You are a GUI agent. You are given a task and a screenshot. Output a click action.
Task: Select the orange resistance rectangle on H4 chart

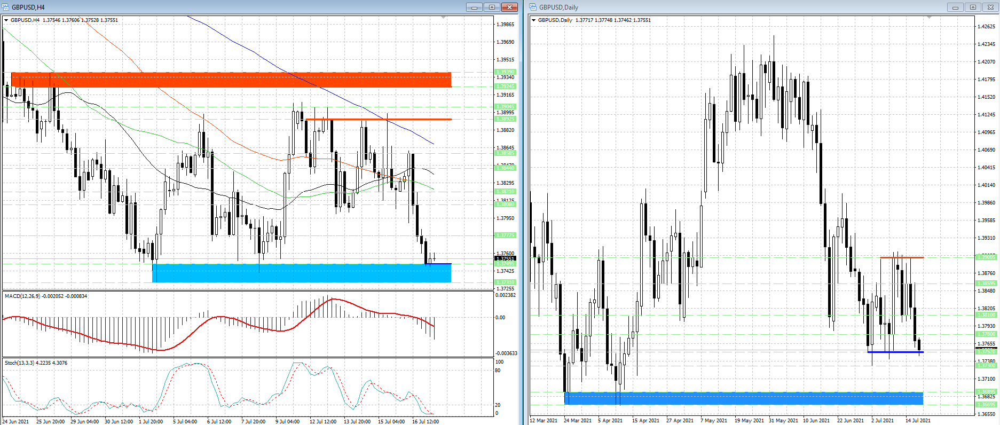[231, 80]
